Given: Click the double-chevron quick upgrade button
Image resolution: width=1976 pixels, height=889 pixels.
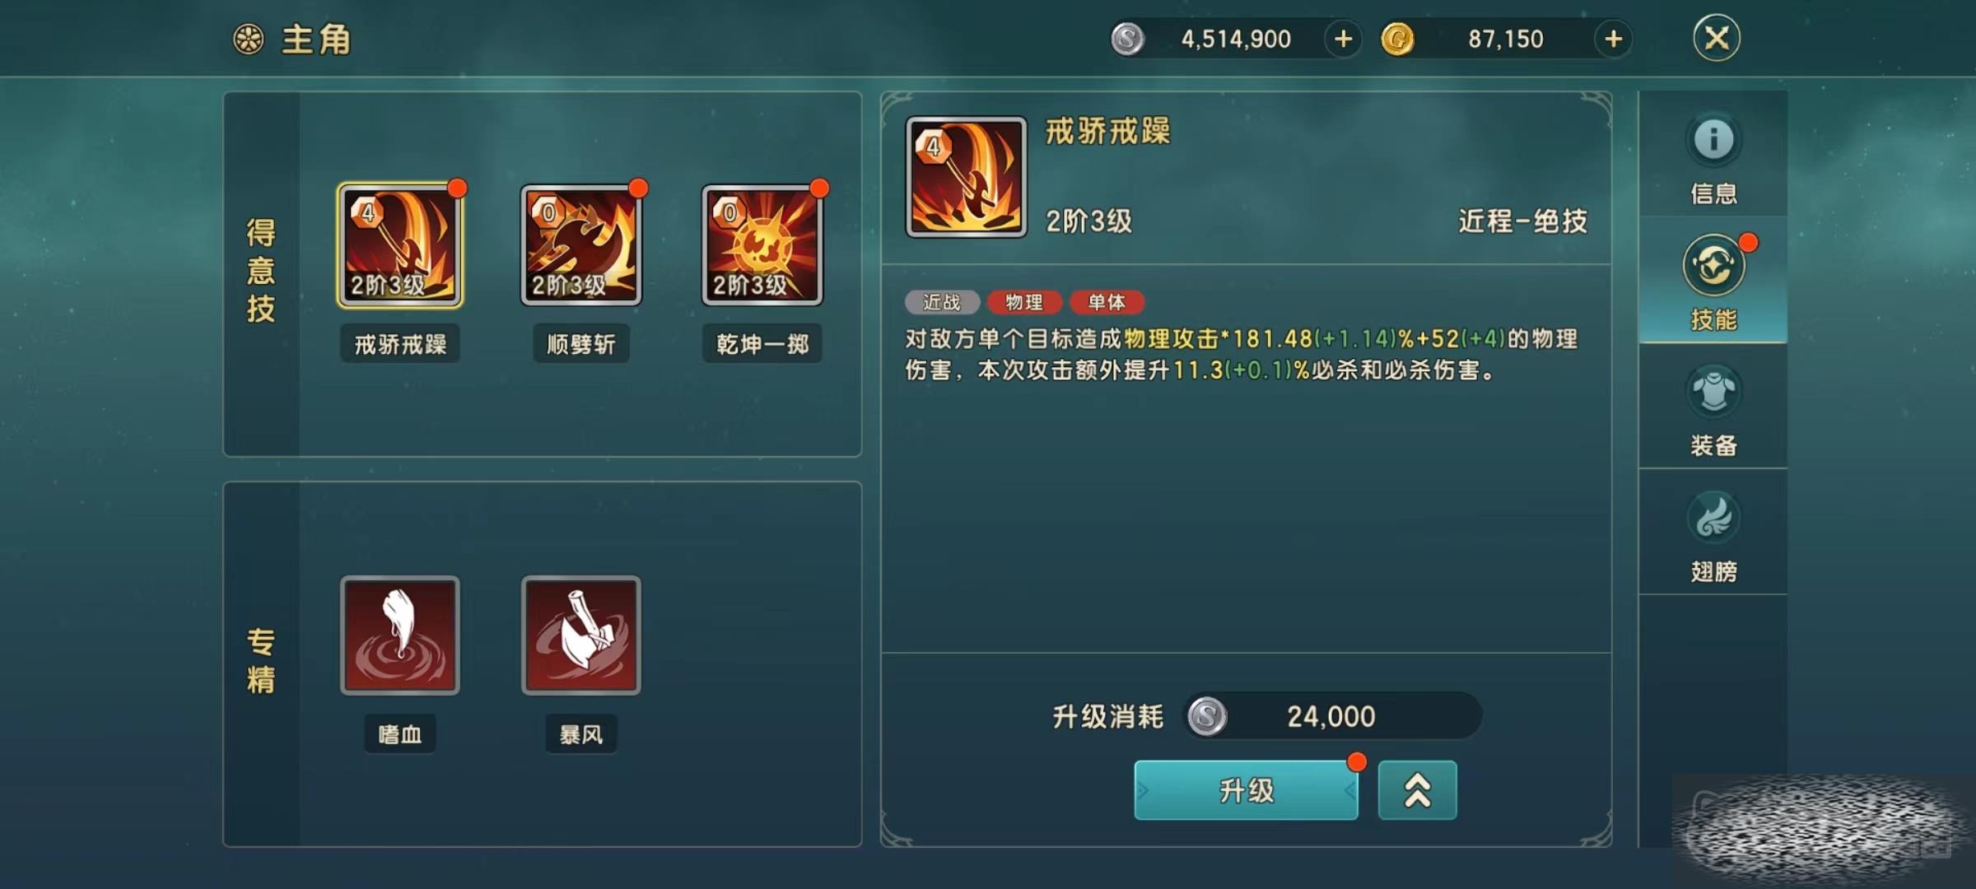Looking at the screenshot, I should tap(1417, 790).
